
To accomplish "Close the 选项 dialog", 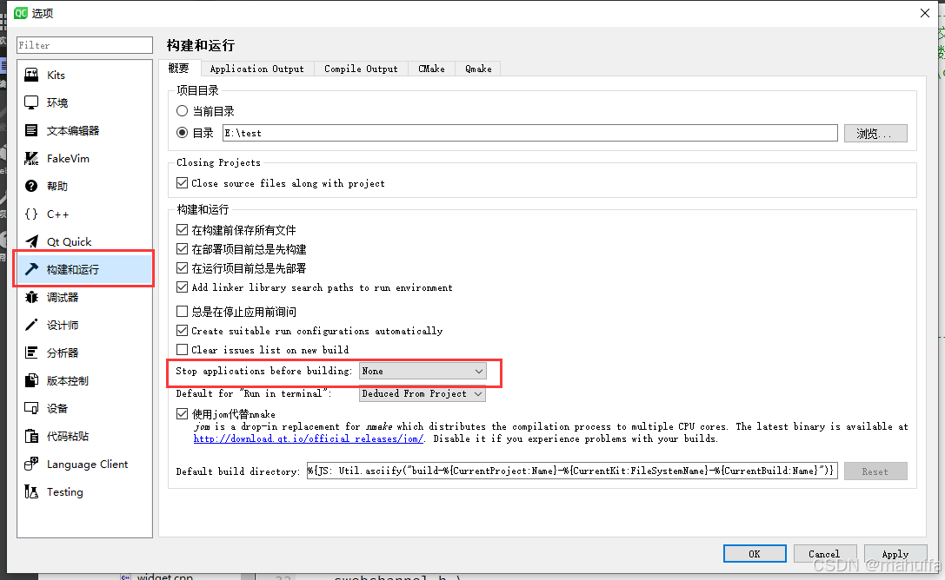I will click(x=925, y=13).
